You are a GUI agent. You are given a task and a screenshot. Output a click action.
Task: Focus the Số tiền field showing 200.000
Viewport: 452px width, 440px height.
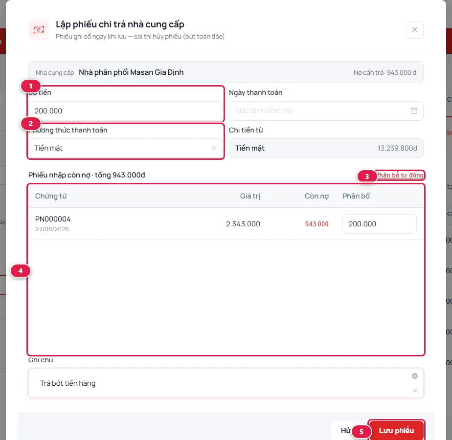click(126, 111)
